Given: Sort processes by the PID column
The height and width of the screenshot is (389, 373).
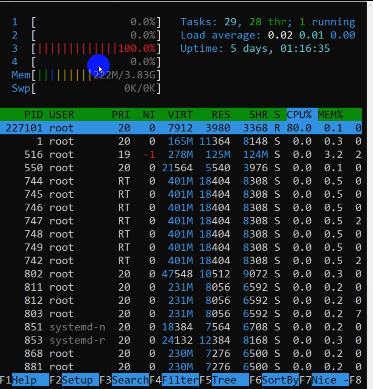Looking at the screenshot, I should tap(33, 115).
